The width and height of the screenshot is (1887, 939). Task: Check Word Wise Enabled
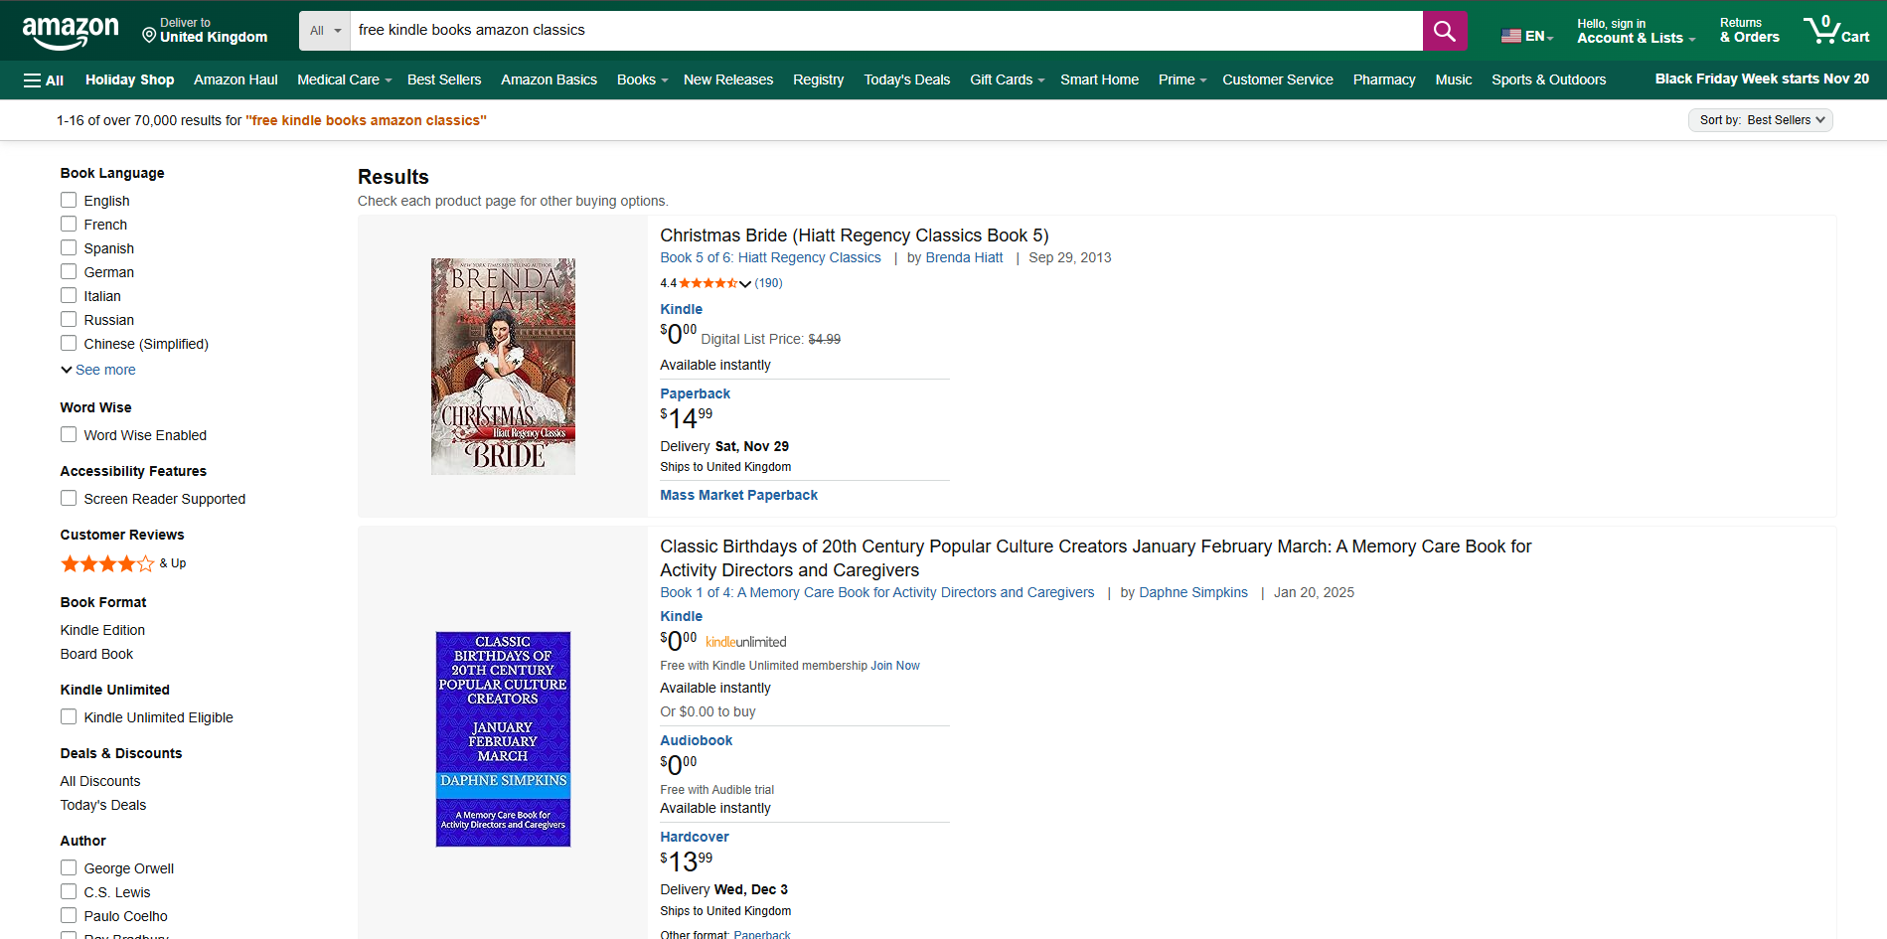69,434
